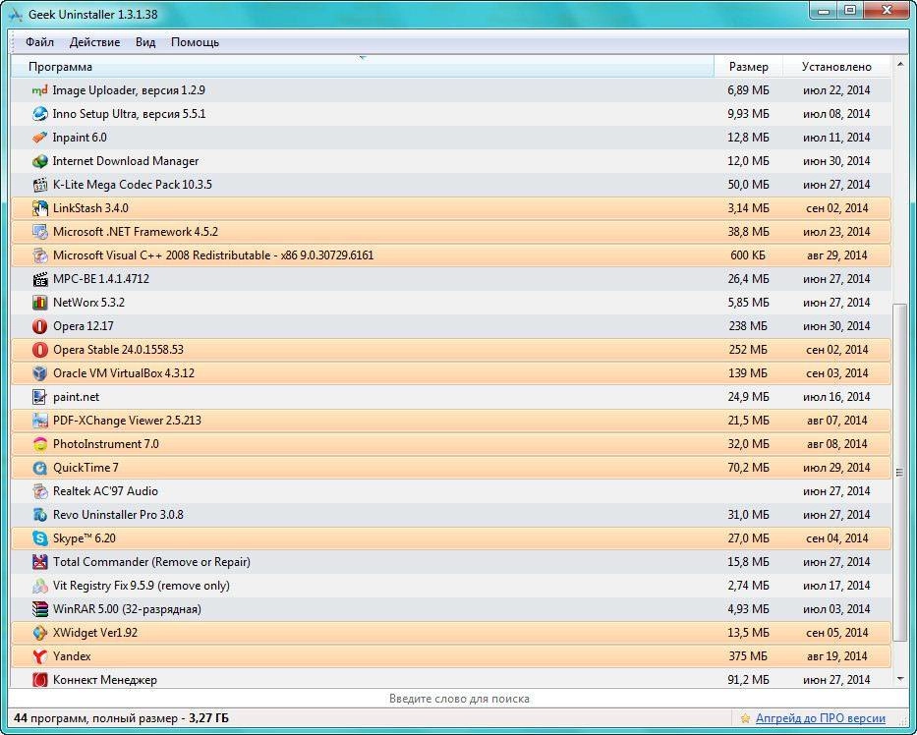Open the Действие menu
The image size is (917, 735).
94,42
